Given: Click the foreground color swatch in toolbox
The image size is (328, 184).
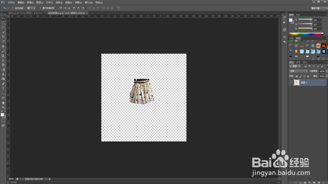Looking at the screenshot, I should [2, 115].
